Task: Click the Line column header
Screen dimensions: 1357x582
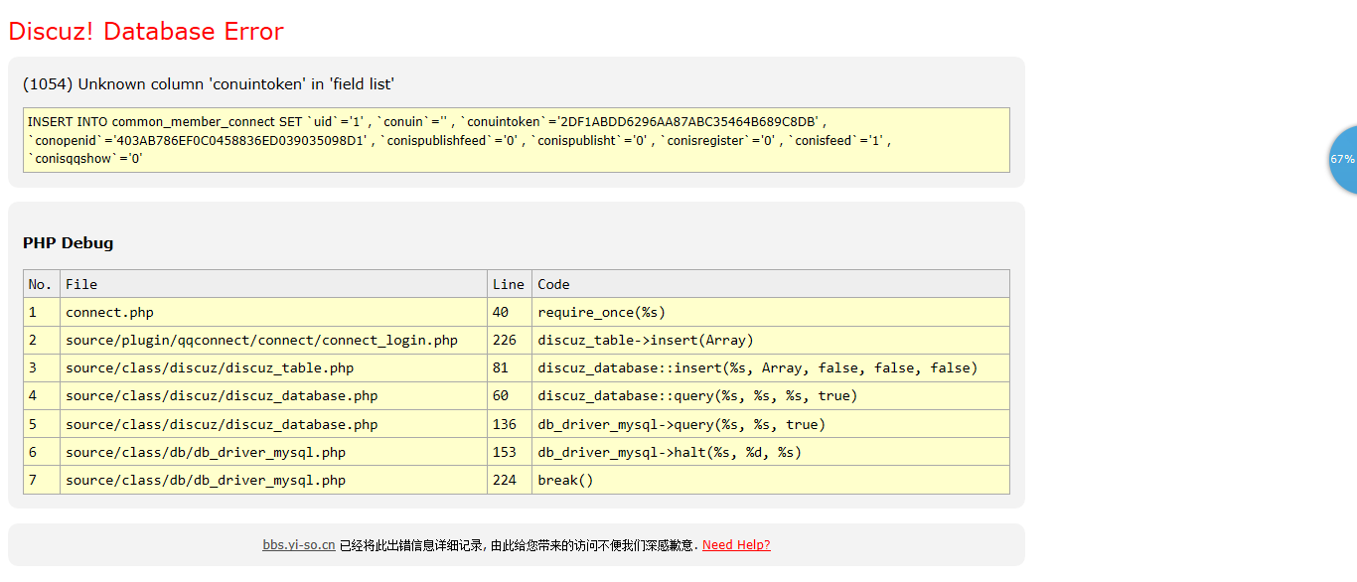Action: click(x=508, y=284)
